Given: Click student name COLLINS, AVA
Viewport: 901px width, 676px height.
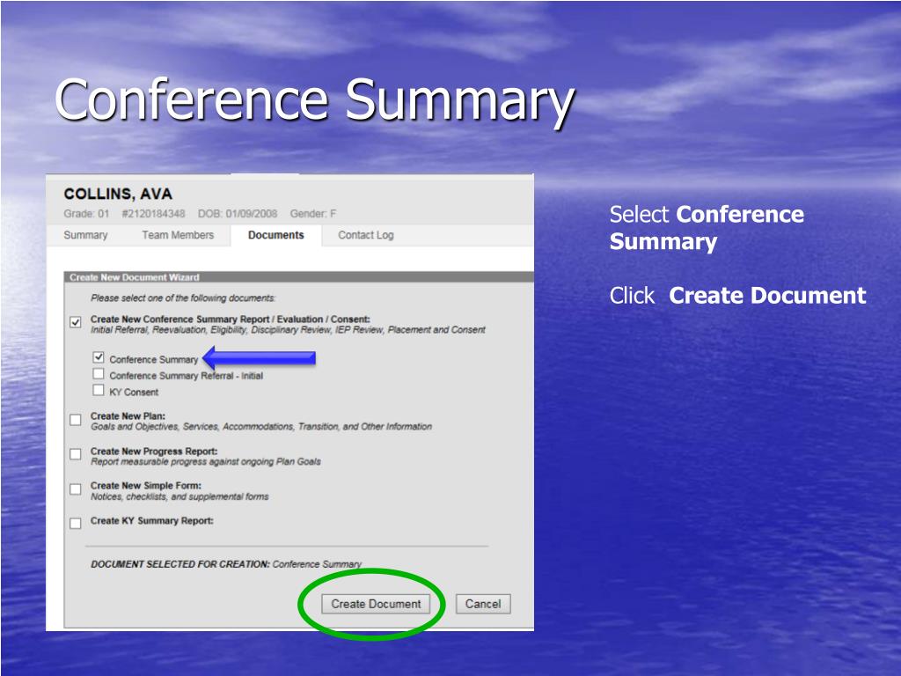Looking at the screenshot, I should (x=118, y=194).
